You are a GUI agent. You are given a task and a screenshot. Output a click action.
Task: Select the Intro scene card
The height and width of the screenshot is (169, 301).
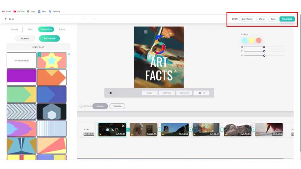[x=87, y=130]
